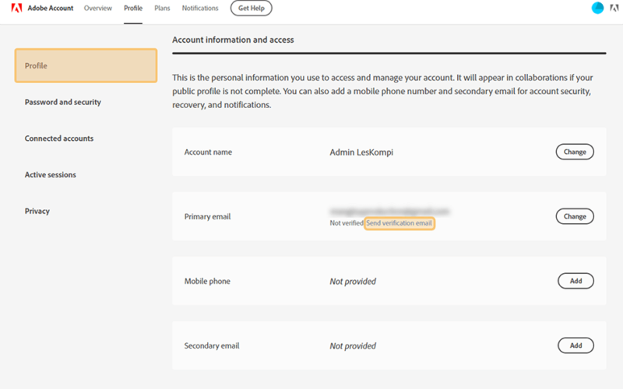Click the 'Primary email' label
Screen dimensions: 623x389
[x=207, y=216]
